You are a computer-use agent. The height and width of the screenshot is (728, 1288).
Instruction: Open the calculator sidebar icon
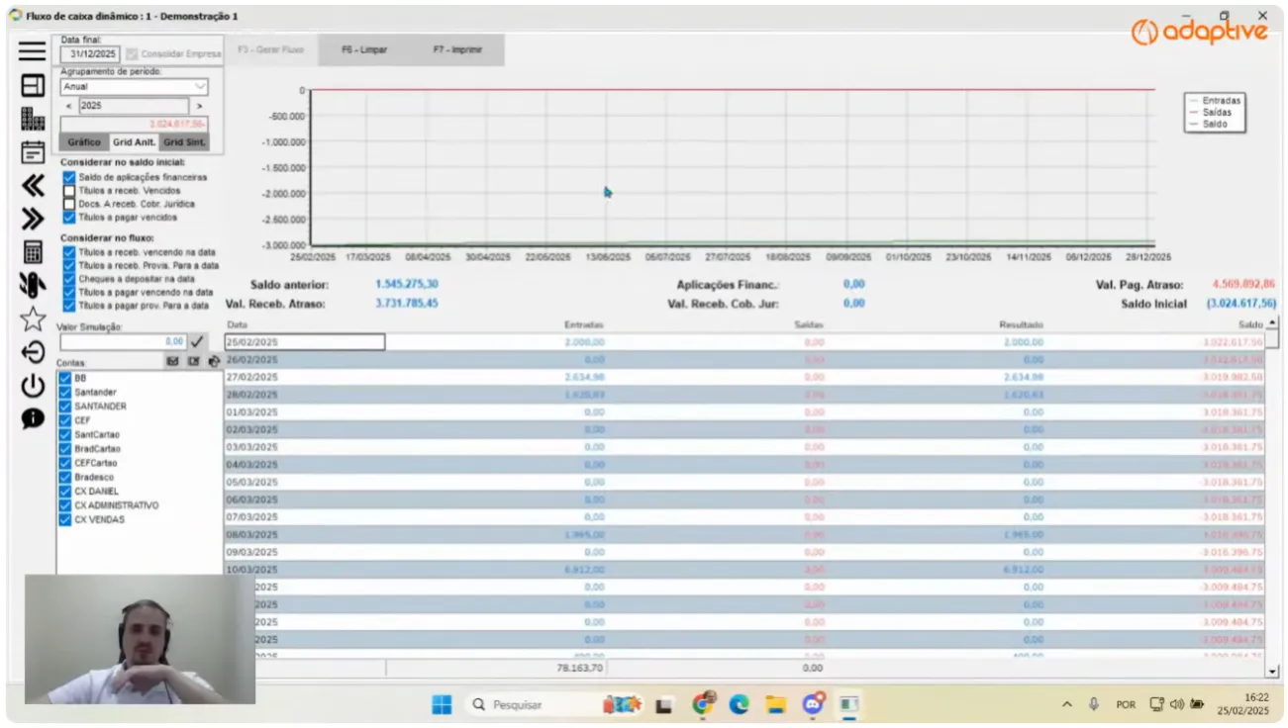(32, 251)
